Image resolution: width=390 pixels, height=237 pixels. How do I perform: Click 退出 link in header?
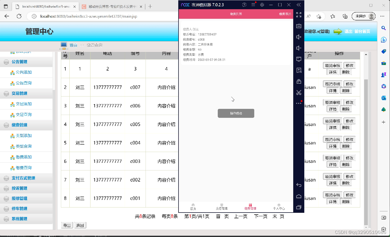(x=348, y=31)
